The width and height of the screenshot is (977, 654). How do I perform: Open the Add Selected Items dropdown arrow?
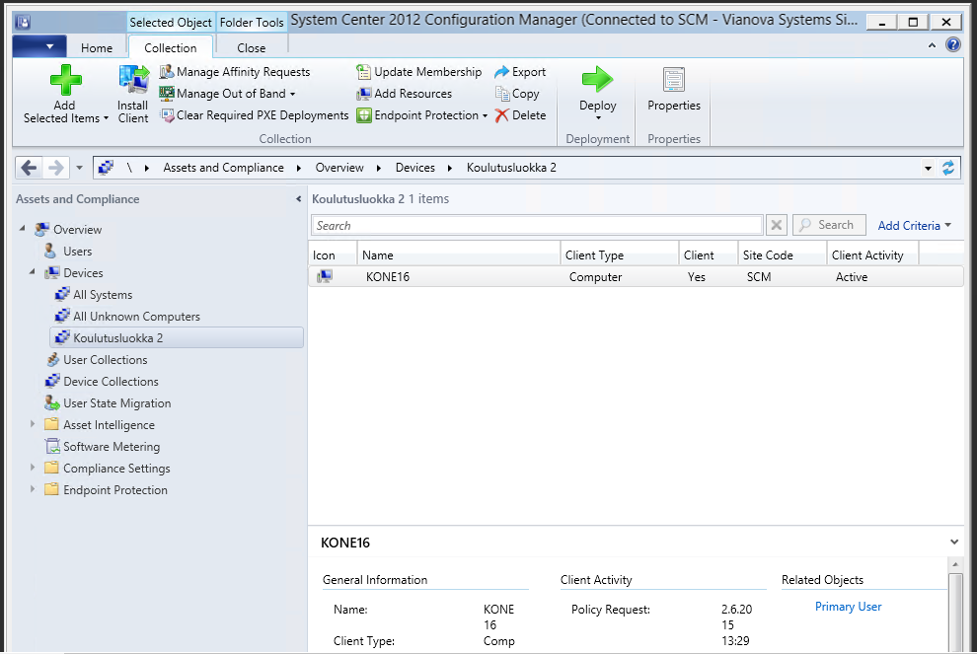106,118
